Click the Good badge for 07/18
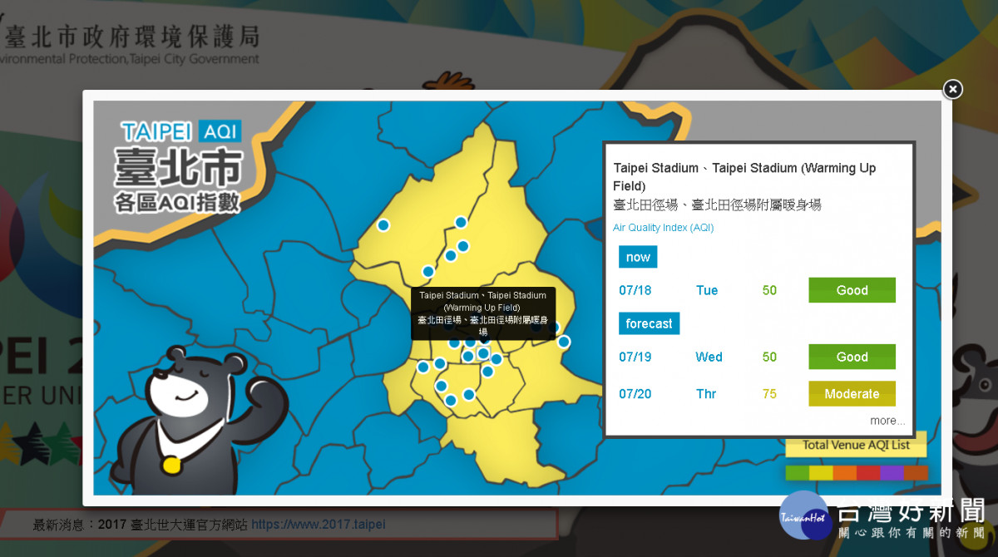The height and width of the screenshot is (557, 998). tap(852, 290)
